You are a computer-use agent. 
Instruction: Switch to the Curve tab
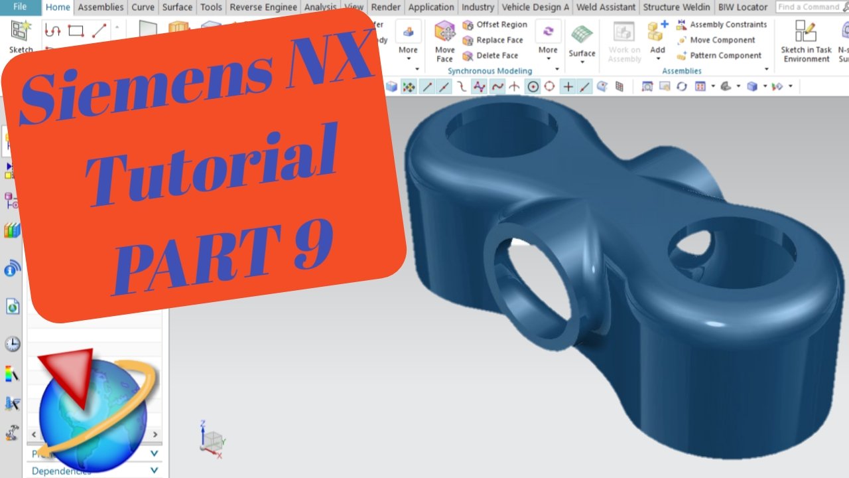coord(143,7)
